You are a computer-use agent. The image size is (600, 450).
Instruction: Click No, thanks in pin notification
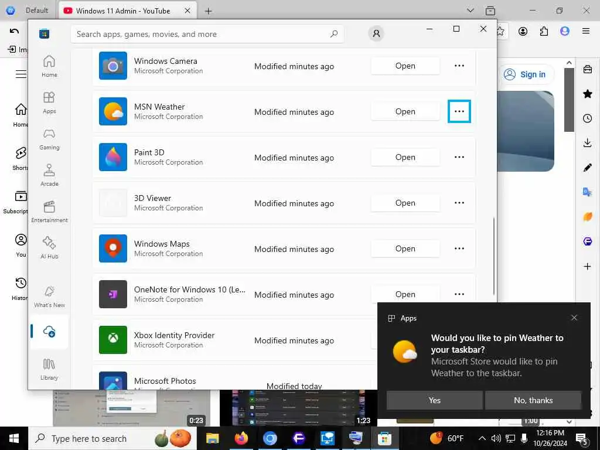[x=533, y=400]
